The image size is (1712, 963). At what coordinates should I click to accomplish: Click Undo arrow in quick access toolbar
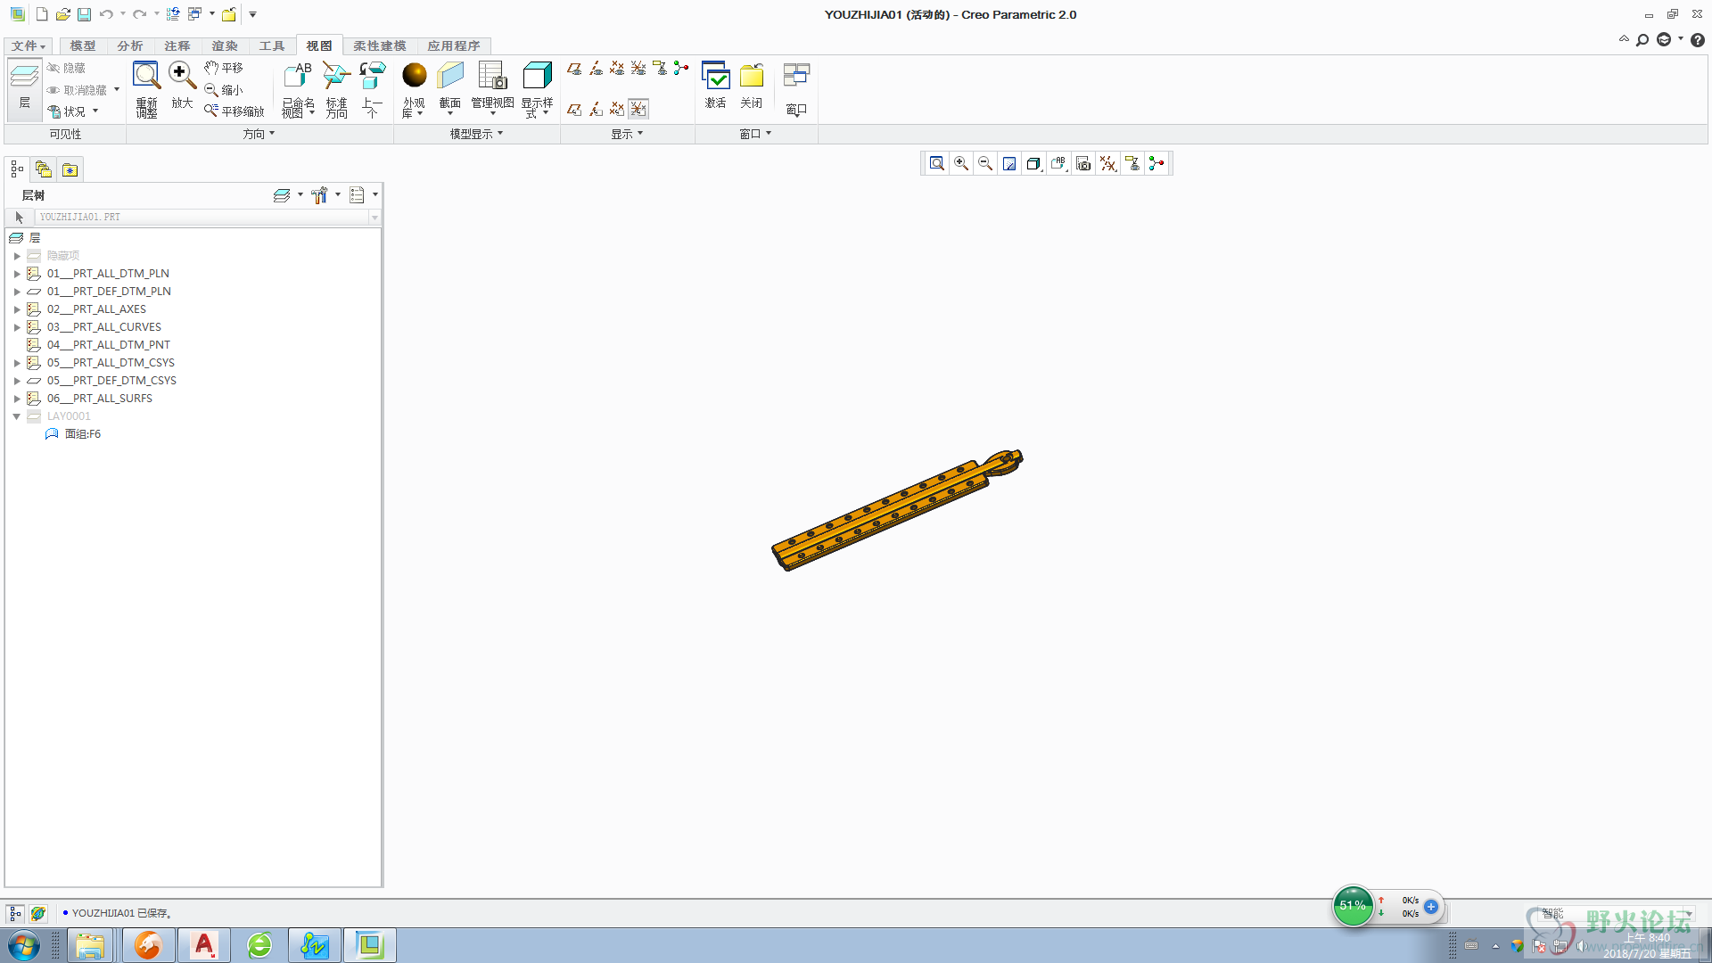click(x=106, y=14)
